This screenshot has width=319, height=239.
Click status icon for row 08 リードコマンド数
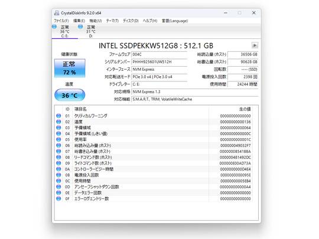coord(58,157)
